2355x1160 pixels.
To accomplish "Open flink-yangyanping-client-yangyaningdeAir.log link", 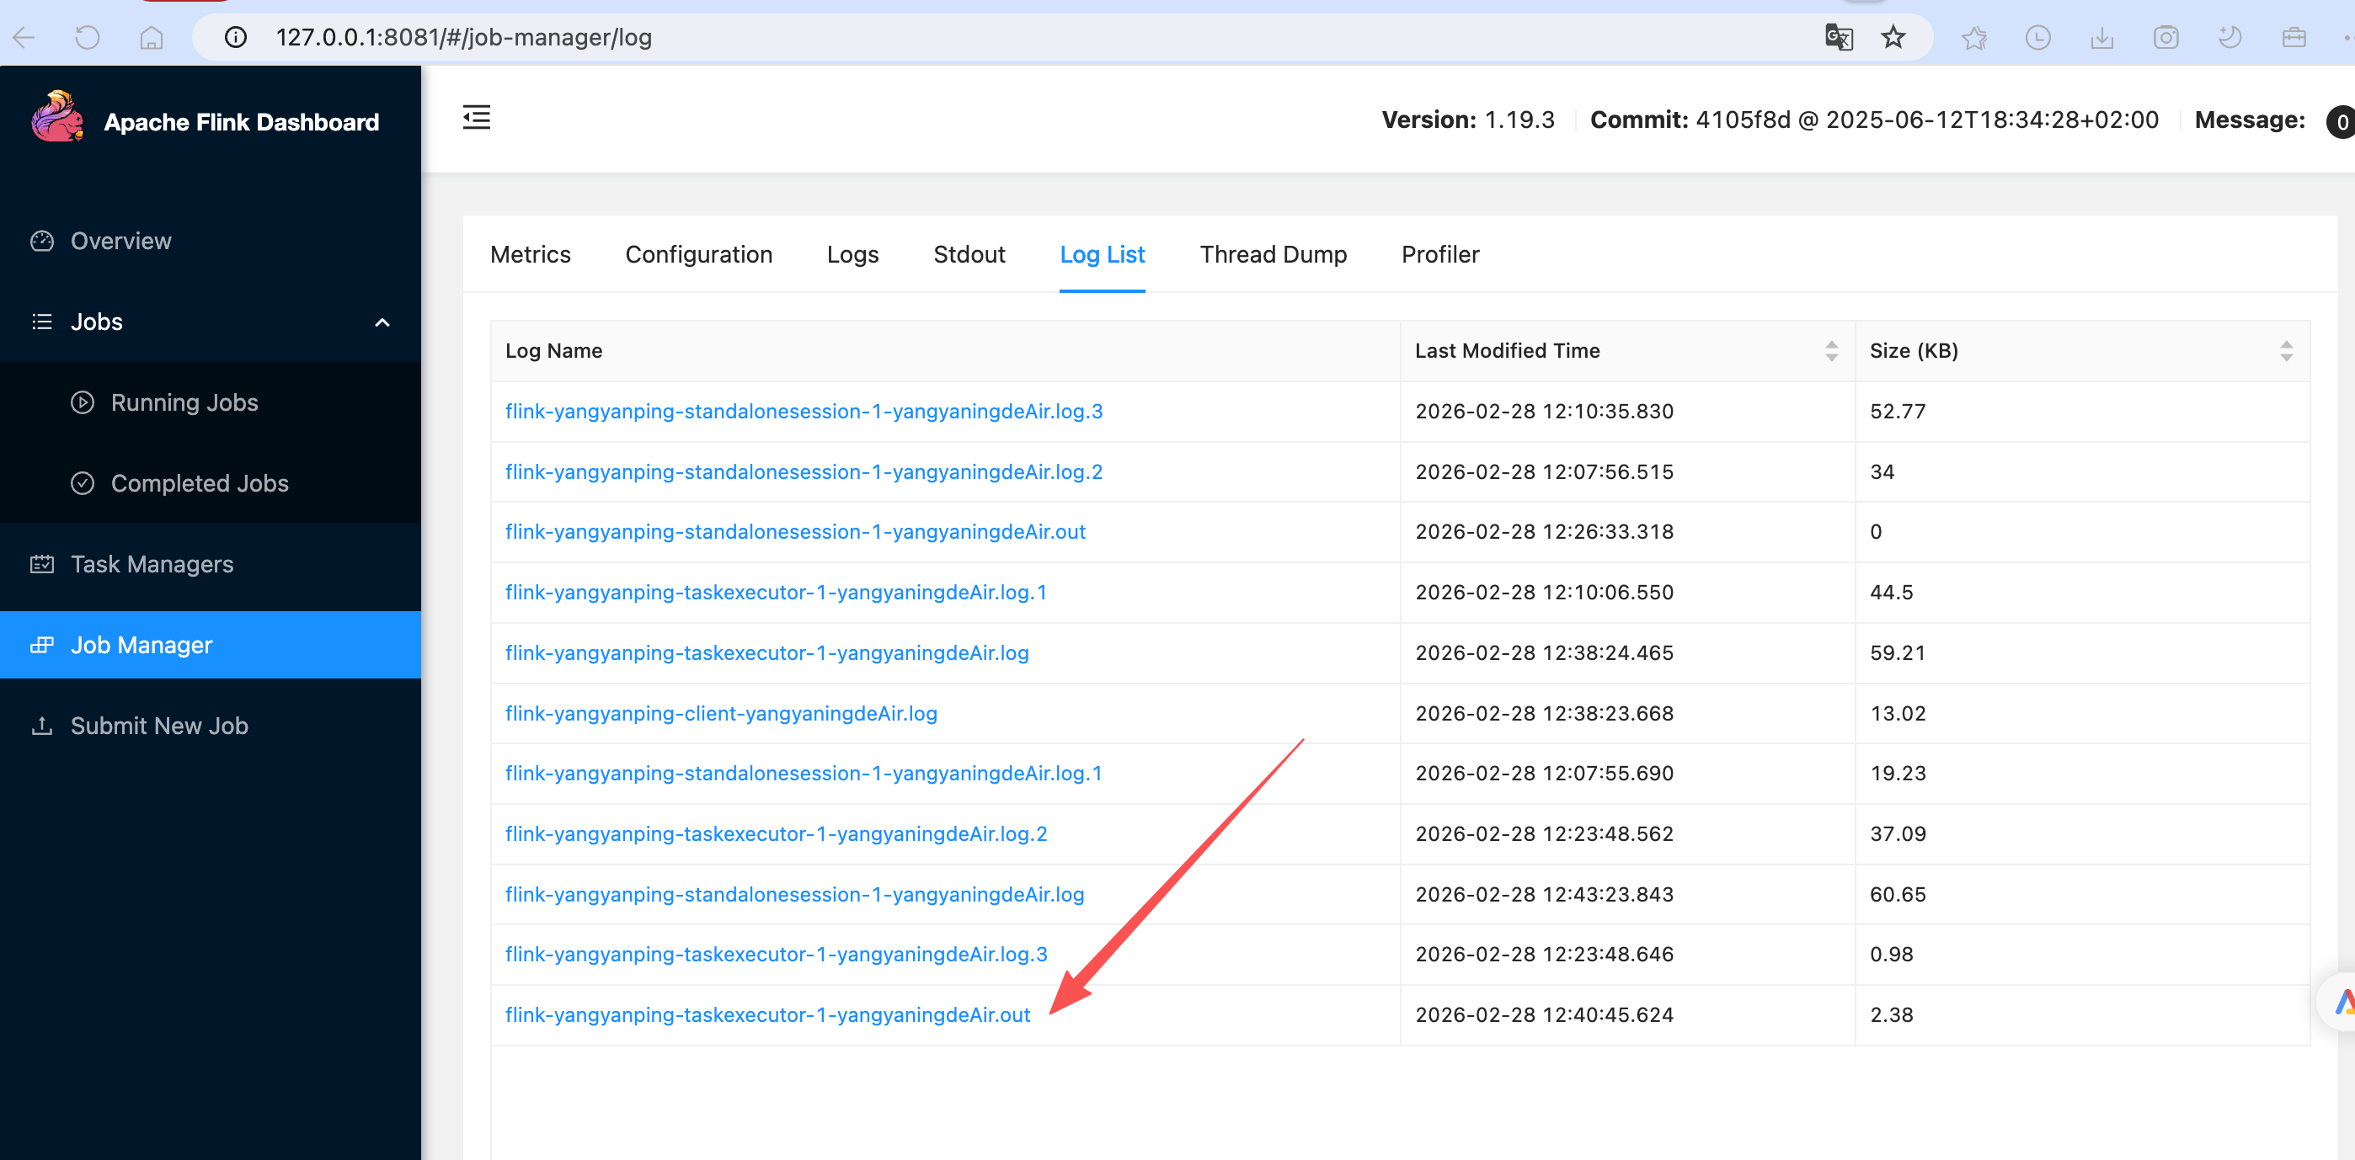I will [720, 713].
